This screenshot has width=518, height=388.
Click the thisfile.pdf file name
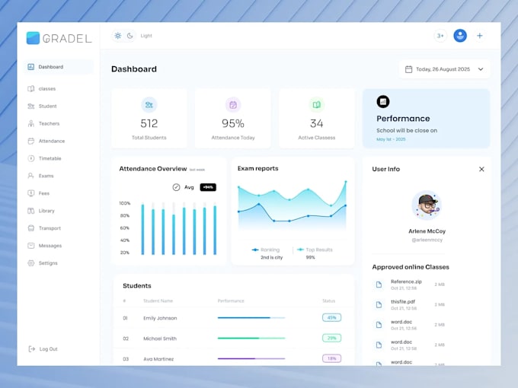click(403, 301)
